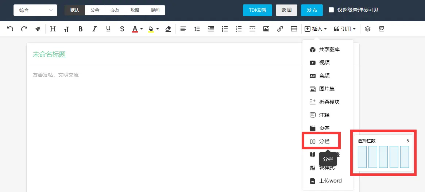This screenshot has height=192, width=425.
Task: Click the insert image icon
Action: point(266,29)
